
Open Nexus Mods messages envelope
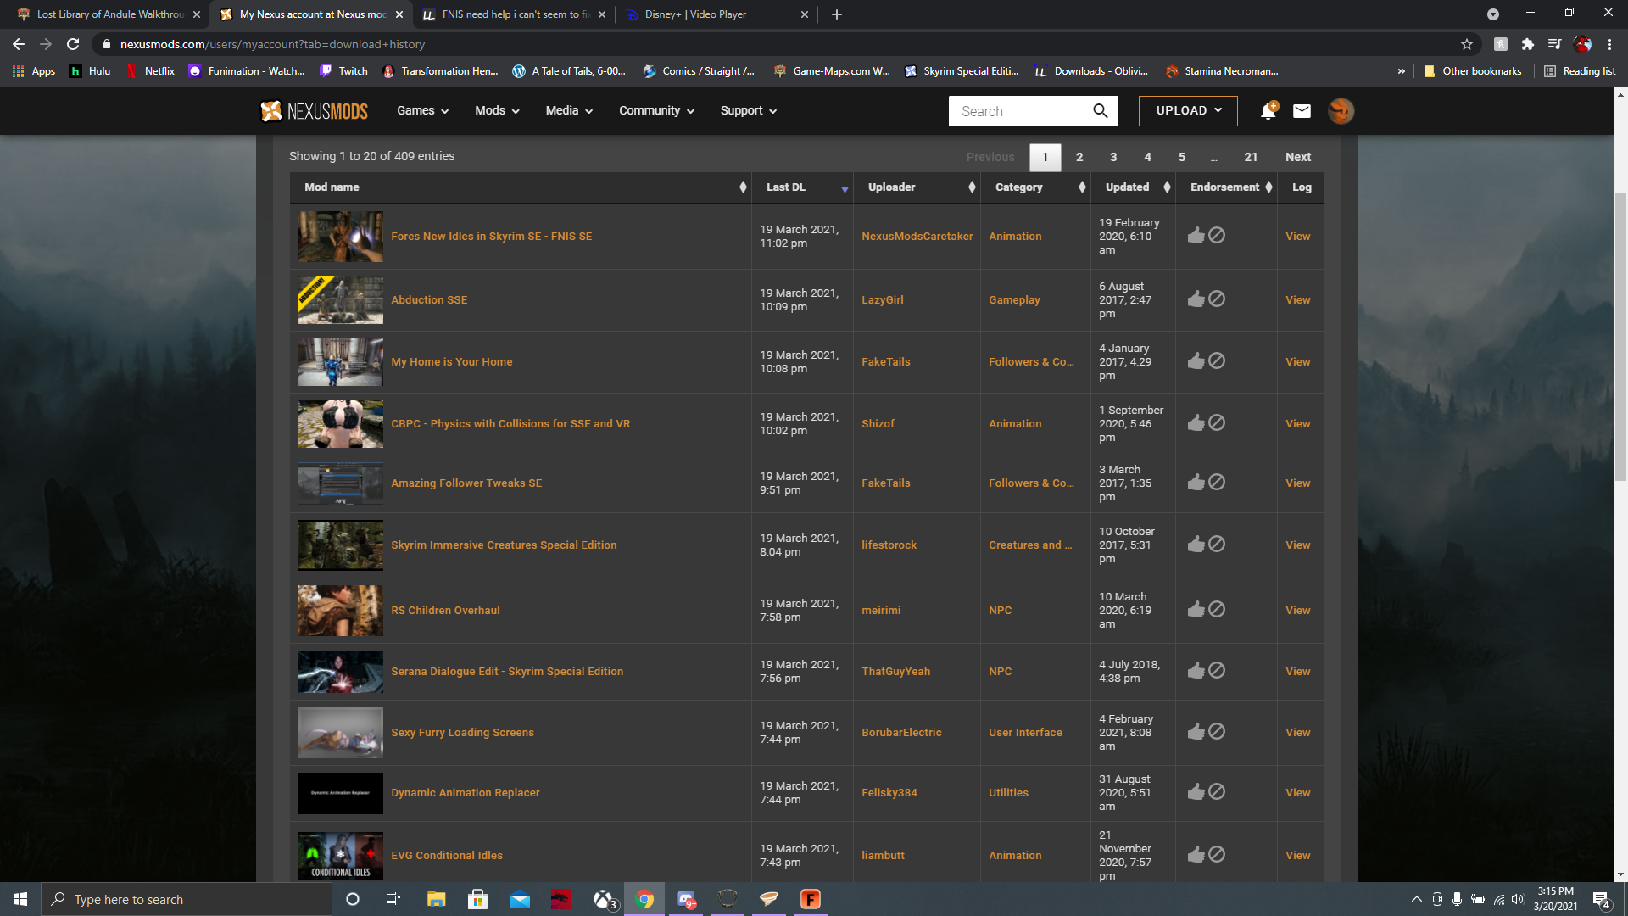pos(1302,111)
